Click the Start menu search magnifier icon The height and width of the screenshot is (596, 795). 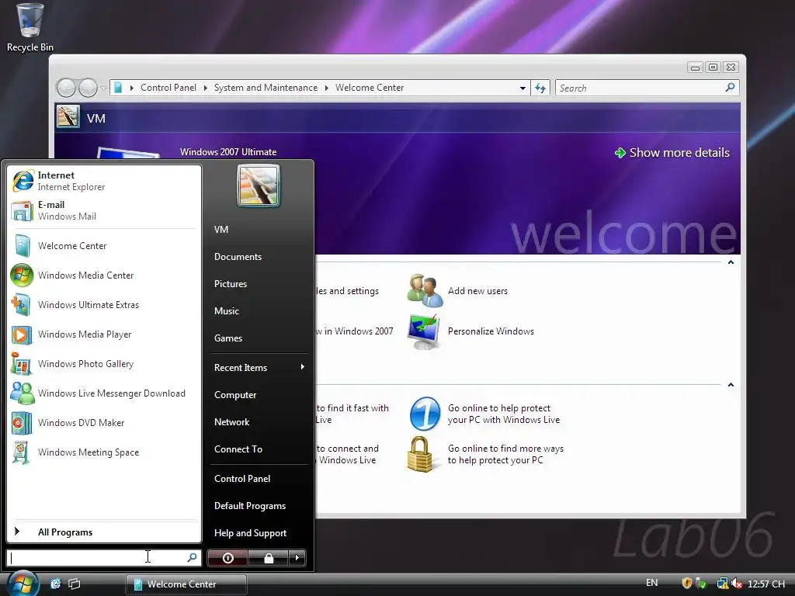(x=193, y=557)
